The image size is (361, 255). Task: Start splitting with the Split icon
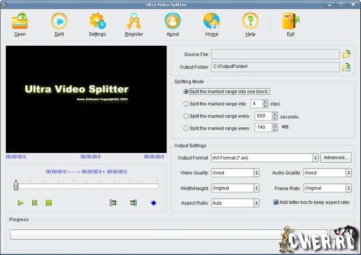pyautogui.click(x=59, y=21)
